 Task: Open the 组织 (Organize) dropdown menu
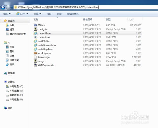pos(7,14)
